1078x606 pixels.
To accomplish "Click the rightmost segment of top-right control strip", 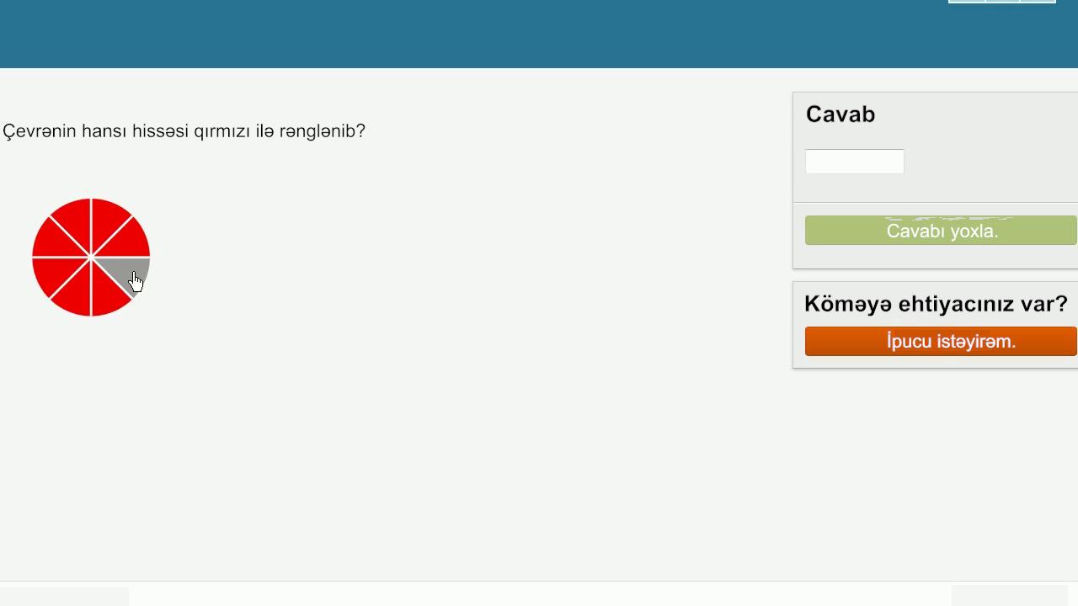I will (1038, 2).
